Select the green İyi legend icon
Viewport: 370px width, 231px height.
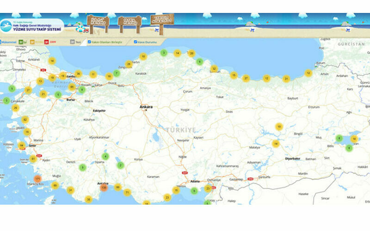(21, 42)
